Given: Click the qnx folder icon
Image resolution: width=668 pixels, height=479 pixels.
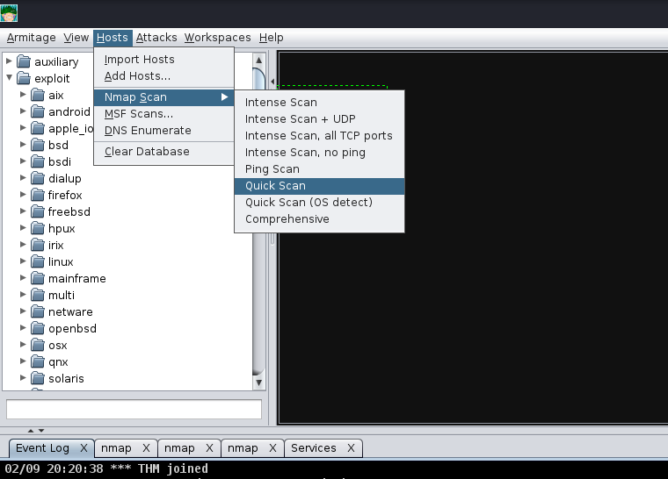Looking at the screenshot, I should tap(38, 361).
